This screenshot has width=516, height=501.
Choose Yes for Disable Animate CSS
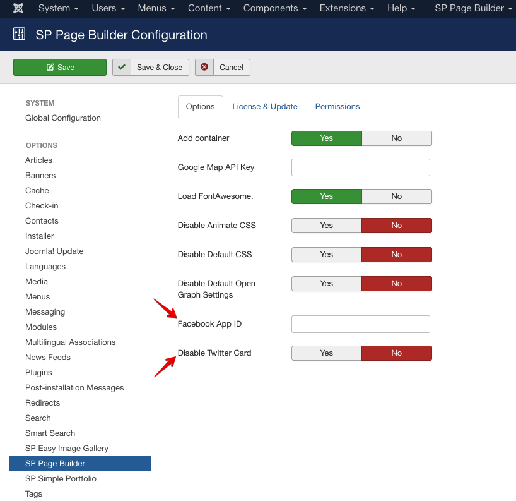pyautogui.click(x=327, y=226)
